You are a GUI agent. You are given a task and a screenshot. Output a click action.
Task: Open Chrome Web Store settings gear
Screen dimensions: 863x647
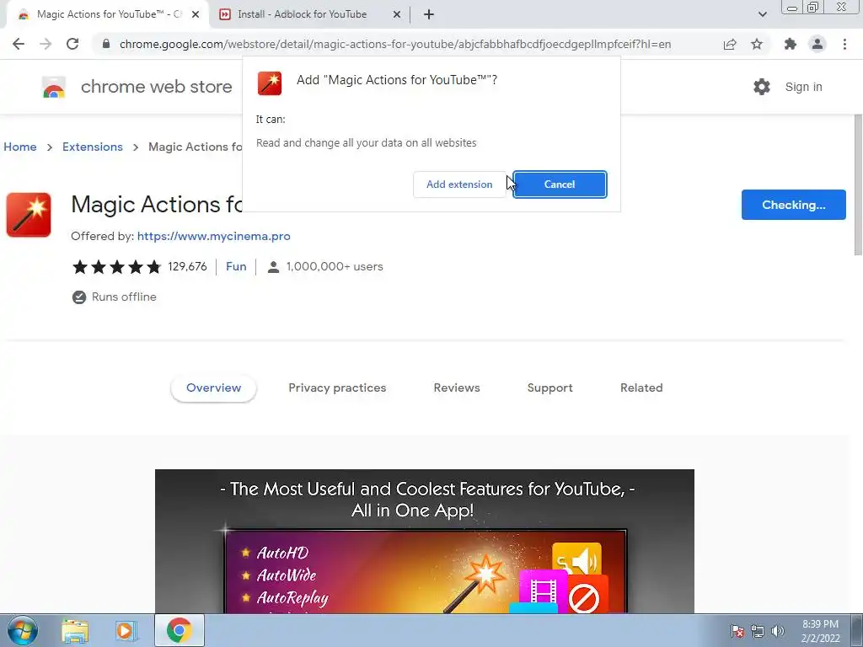[x=762, y=87]
